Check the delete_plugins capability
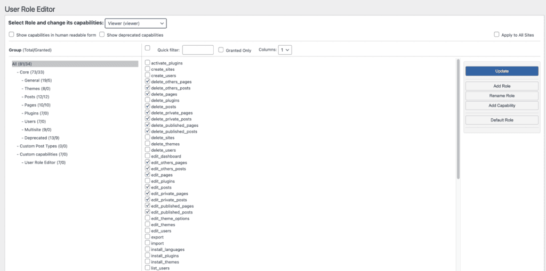The image size is (546, 271). click(x=148, y=100)
